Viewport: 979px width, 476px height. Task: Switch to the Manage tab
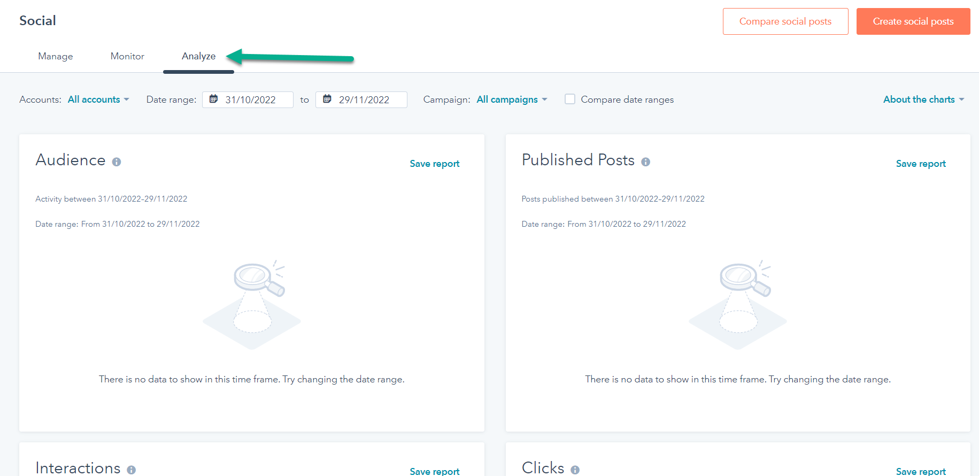click(56, 56)
